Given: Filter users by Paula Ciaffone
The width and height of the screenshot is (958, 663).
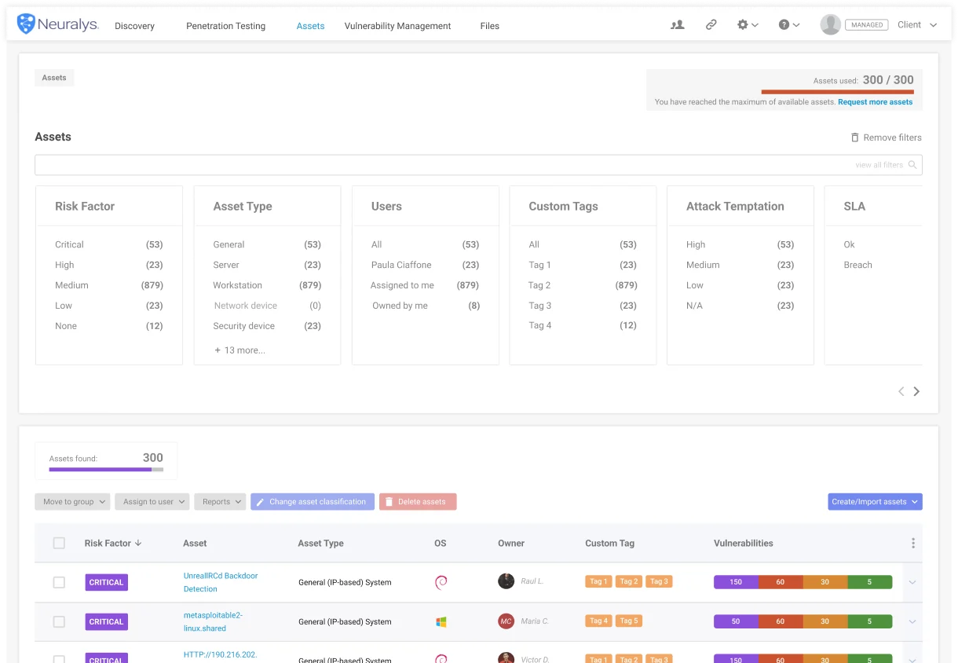Looking at the screenshot, I should tap(425, 265).
